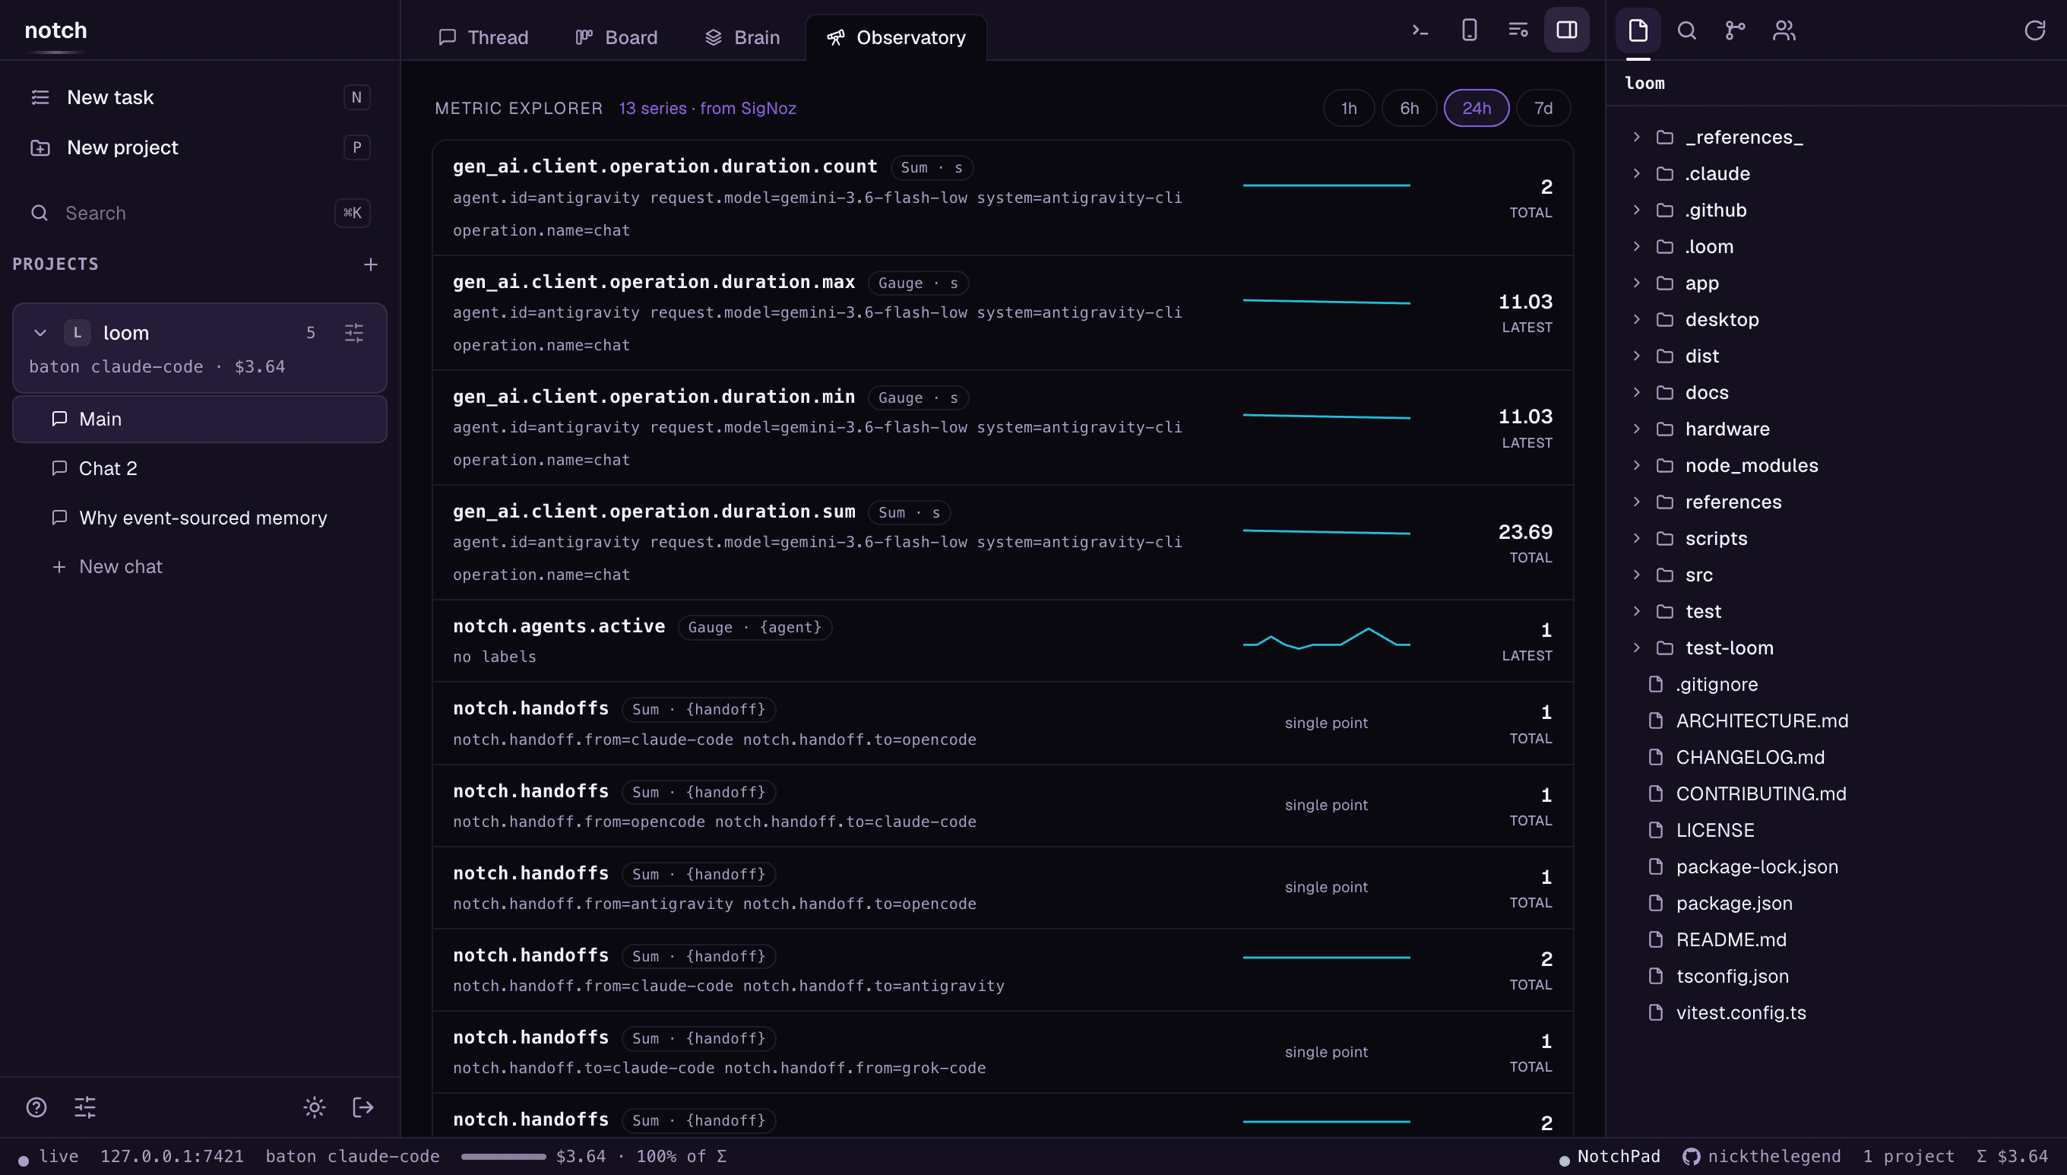
Task: Start a New chat
Action: pos(200,566)
